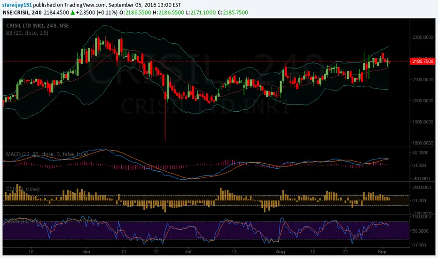The width and height of the screenshot is (438, 258).
Task: Select the BB (20, close, 2.5) indicator label
Action: click(x=27, y=33)
